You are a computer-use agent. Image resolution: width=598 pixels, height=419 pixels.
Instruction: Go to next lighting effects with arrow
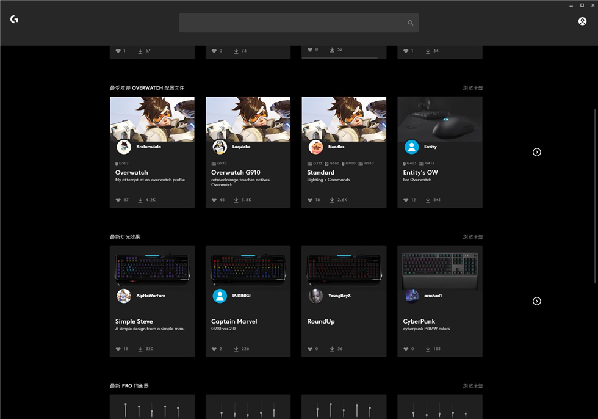pyautogui.click(x=536, y=301)
